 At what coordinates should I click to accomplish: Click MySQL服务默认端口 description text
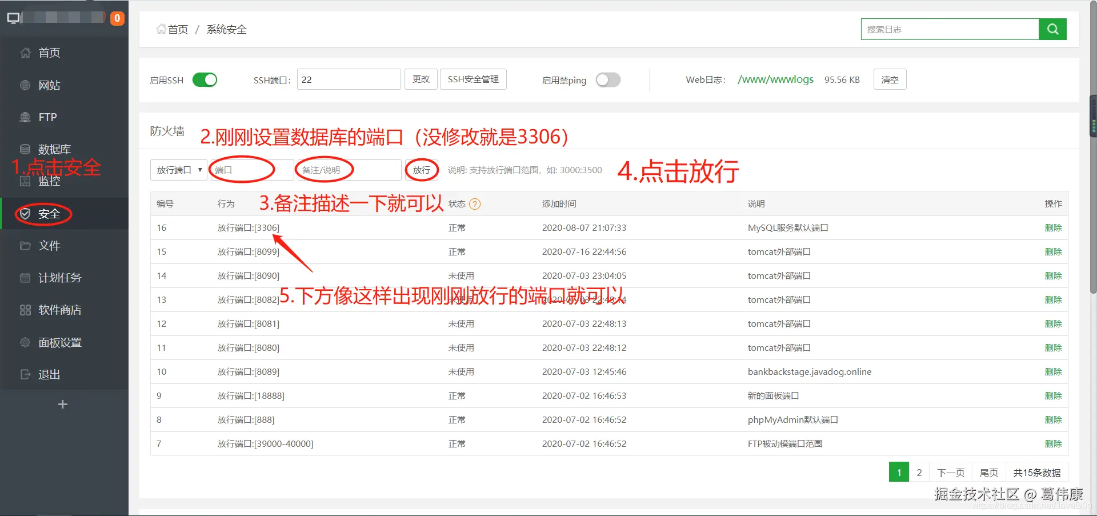[x=788, y=227]
